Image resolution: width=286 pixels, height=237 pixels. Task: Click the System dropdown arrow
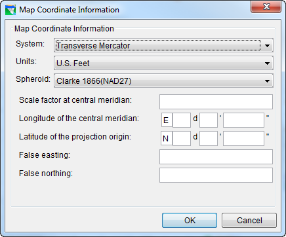pos(267,46)
